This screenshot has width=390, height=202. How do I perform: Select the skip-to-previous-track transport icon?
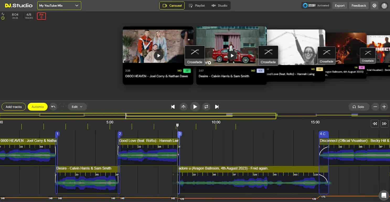coord(173,107)
